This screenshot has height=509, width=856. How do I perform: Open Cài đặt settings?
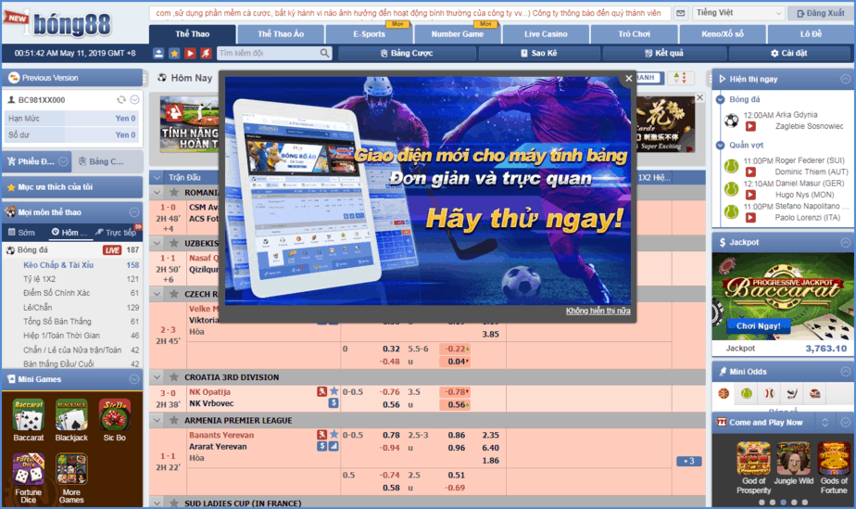click(789, 53)
